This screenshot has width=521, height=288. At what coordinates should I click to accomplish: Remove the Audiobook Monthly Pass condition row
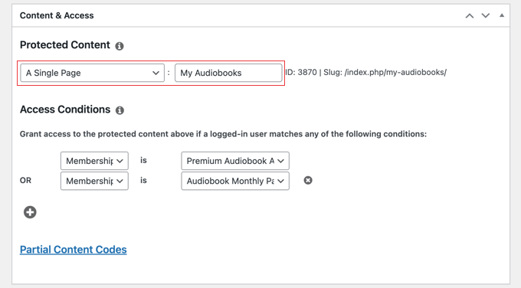point(308,180)
